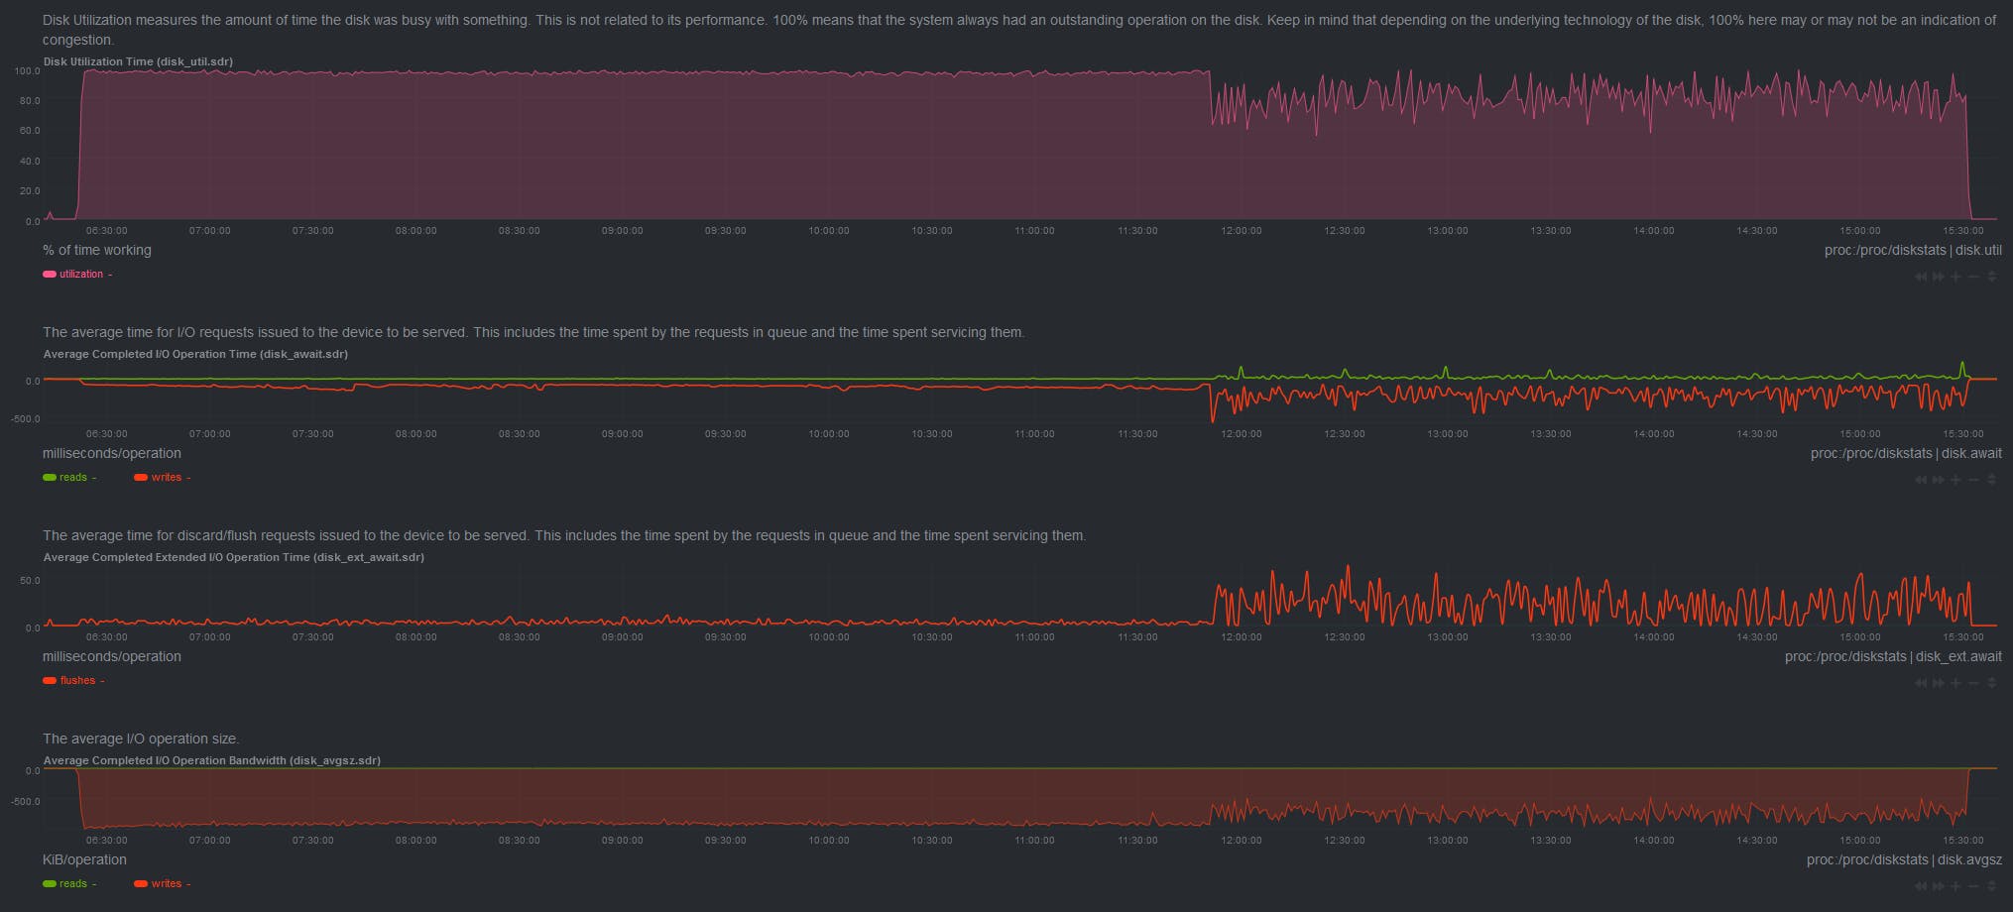Pan left on the disk_ext.await chart

point(1920,683)
